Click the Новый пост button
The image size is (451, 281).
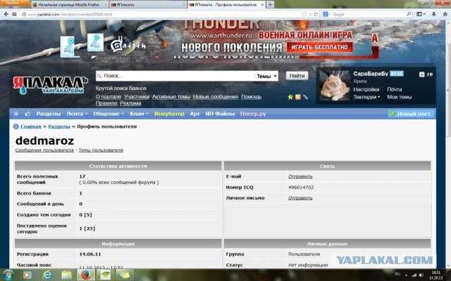(411, 114)
